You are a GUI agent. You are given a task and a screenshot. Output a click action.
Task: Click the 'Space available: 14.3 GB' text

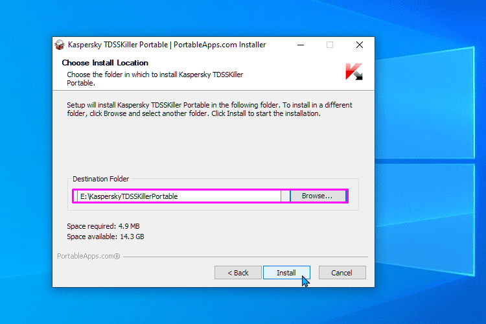coord(106,237)
